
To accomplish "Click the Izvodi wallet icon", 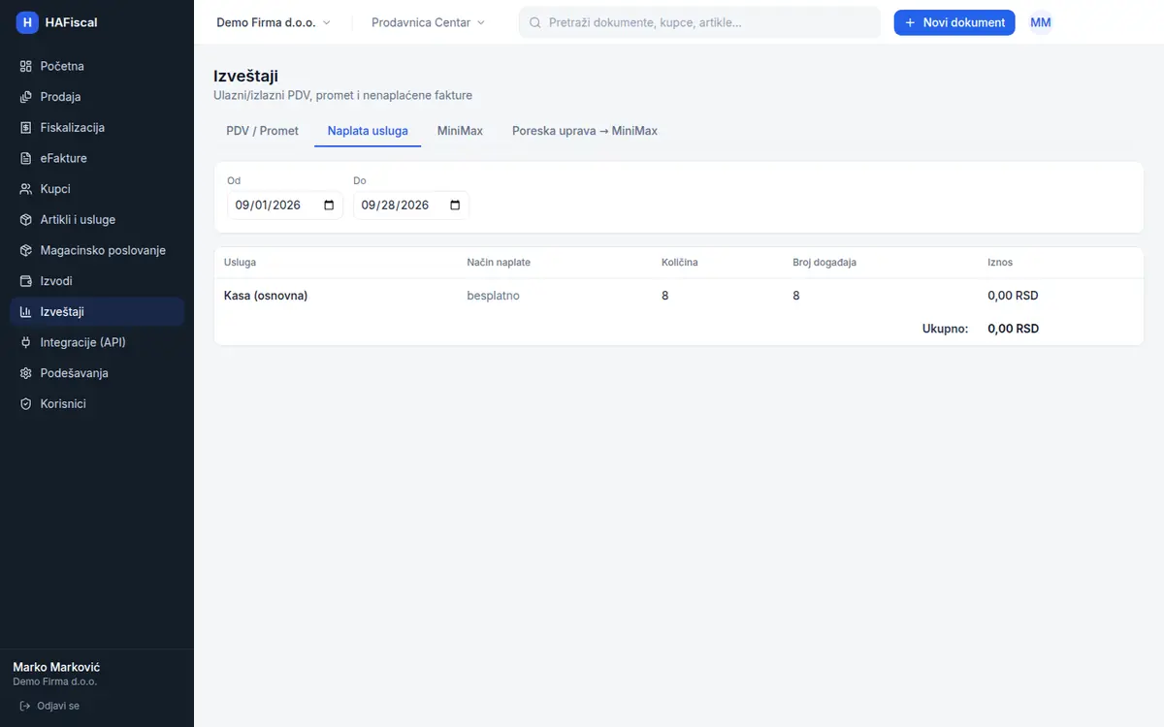I will (x=26, y=281).
